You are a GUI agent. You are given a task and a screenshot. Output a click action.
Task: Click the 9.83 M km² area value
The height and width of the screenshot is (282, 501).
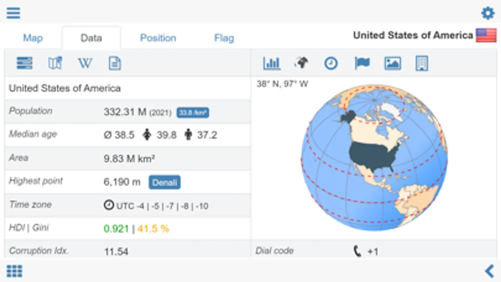[129, 159]
